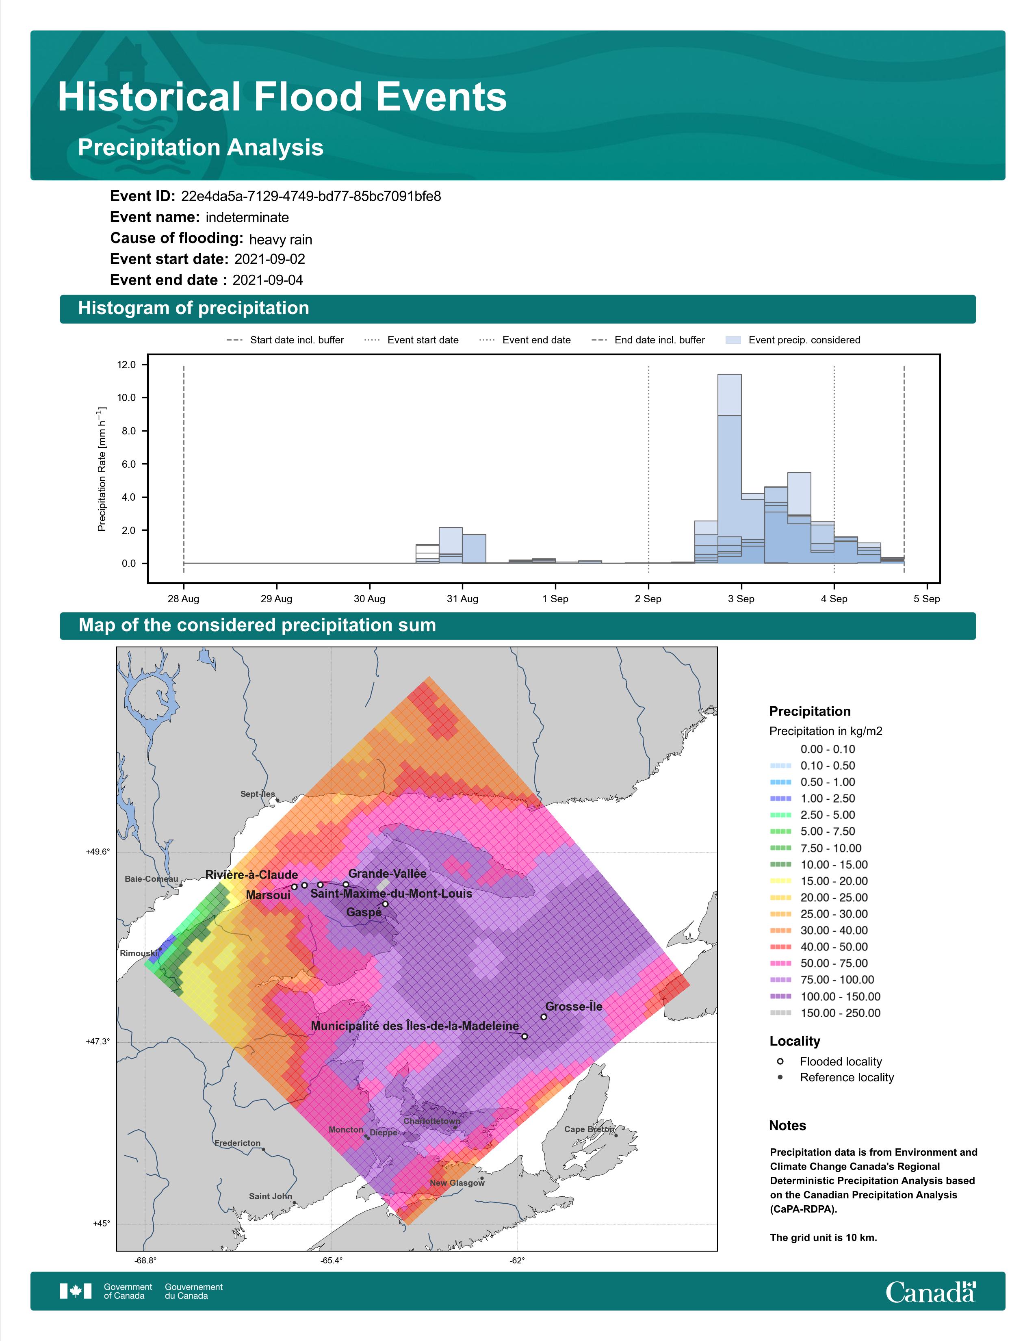
Task: Click the 50.00 - 75.00 pink swatch
Action: [780, 963]
